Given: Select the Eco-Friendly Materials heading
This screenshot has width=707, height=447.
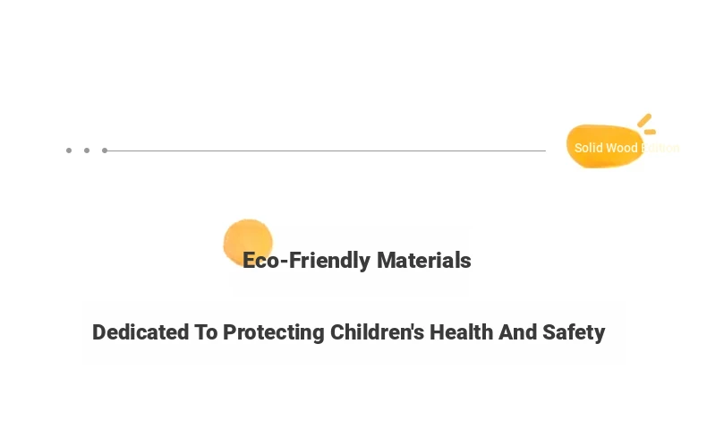Looking at the screenshot, I should click(357, 261).
